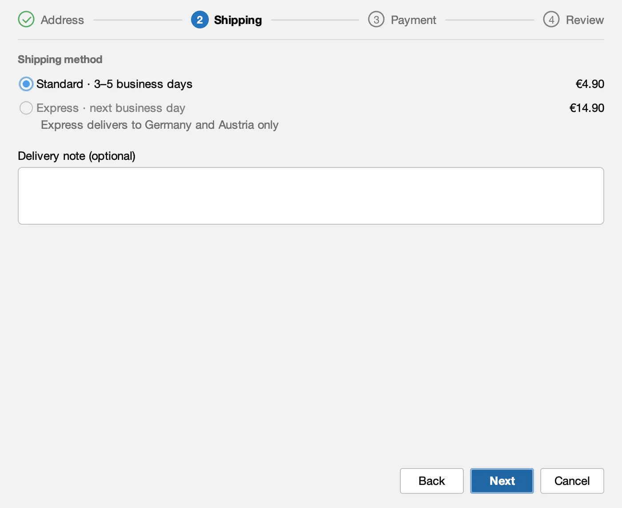
Task: Click the step 4 circle icon
Action: [551, 20]
